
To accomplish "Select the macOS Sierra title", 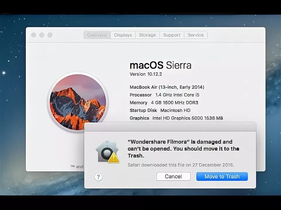I will tap(160, 65).
